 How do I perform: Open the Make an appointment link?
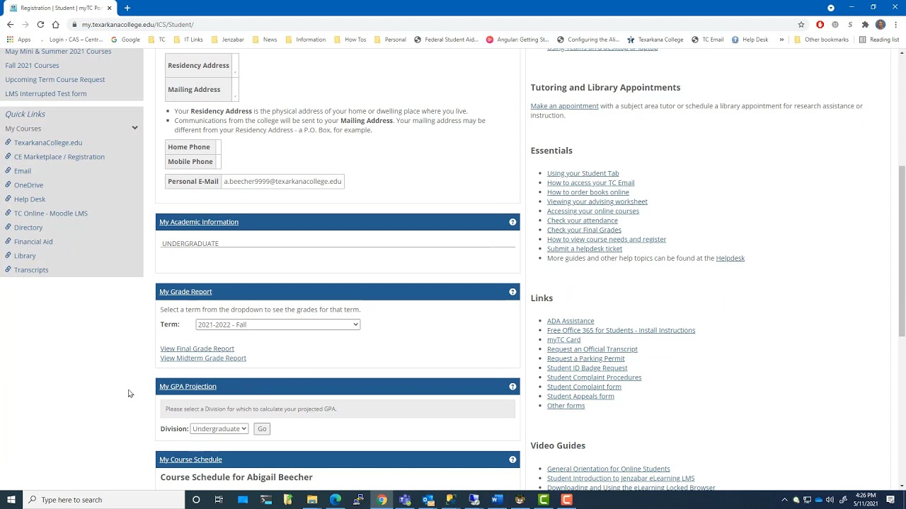click(564, 106)
